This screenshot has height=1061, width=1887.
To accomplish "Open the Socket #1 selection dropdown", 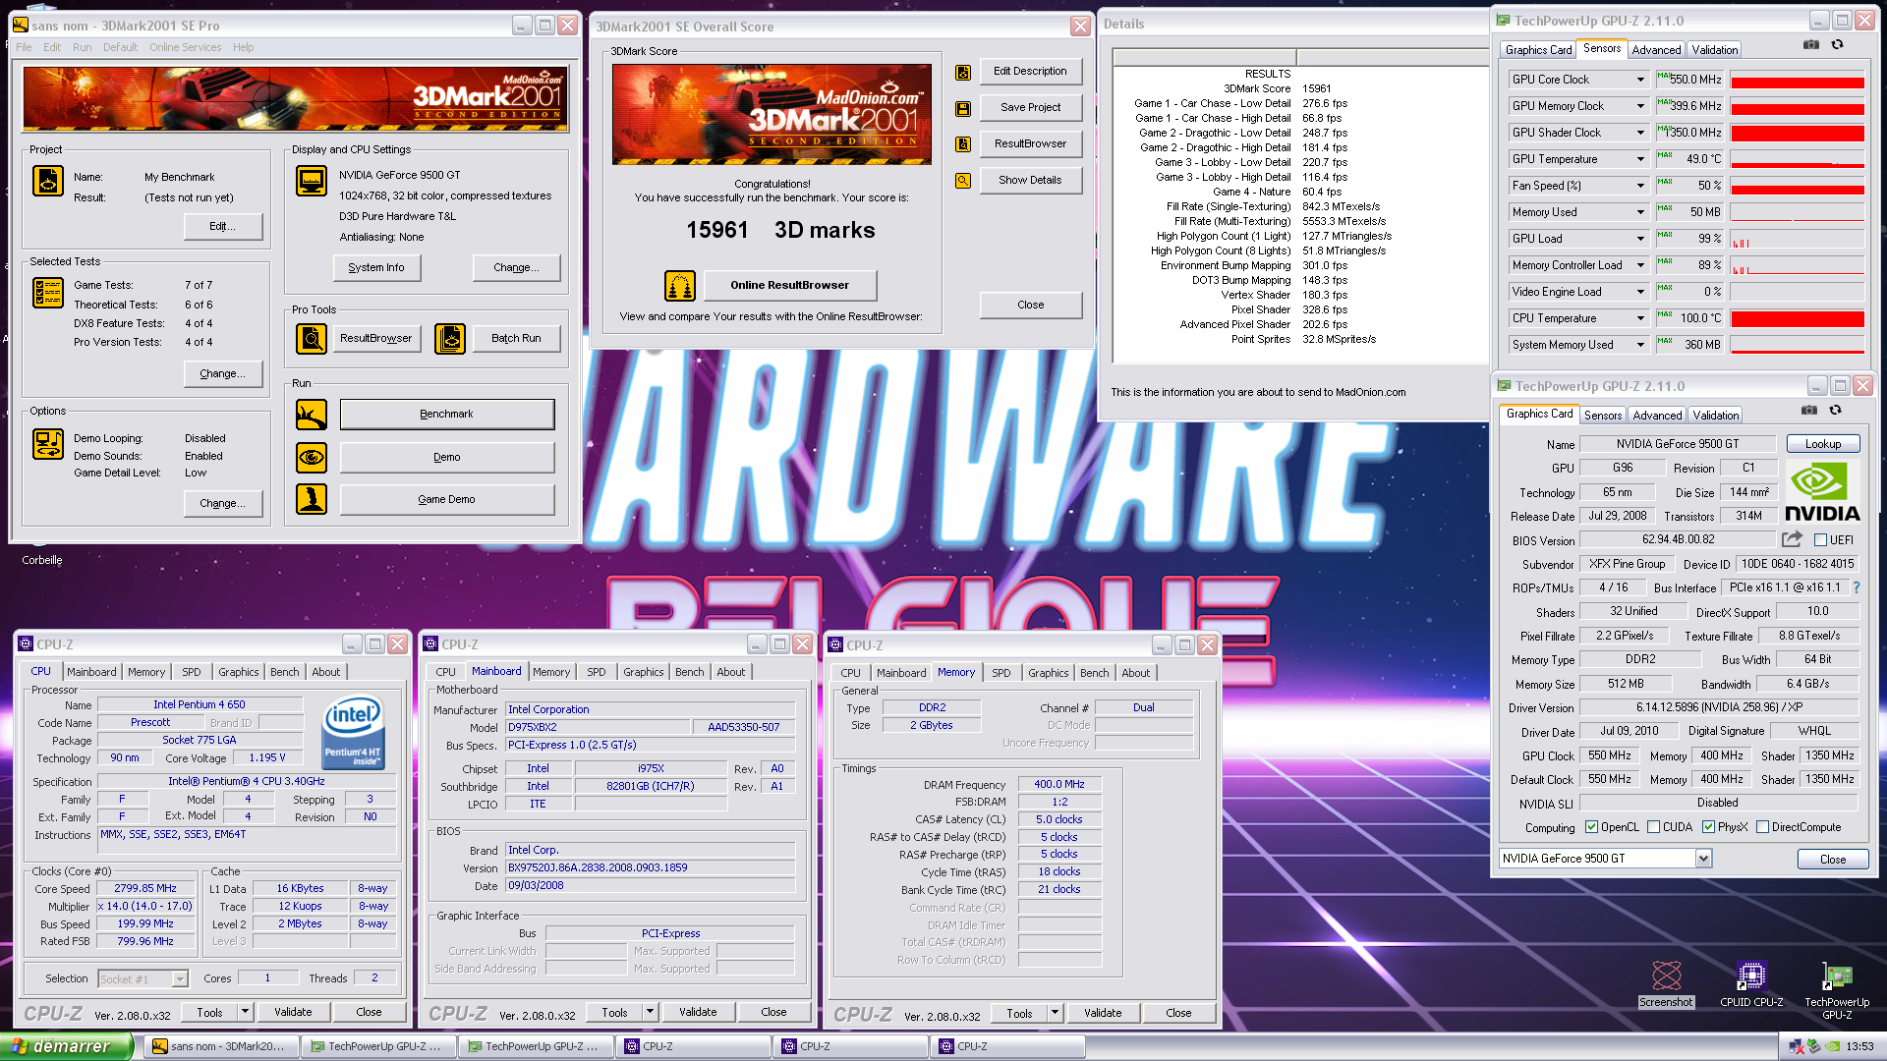I will point(179,979).
